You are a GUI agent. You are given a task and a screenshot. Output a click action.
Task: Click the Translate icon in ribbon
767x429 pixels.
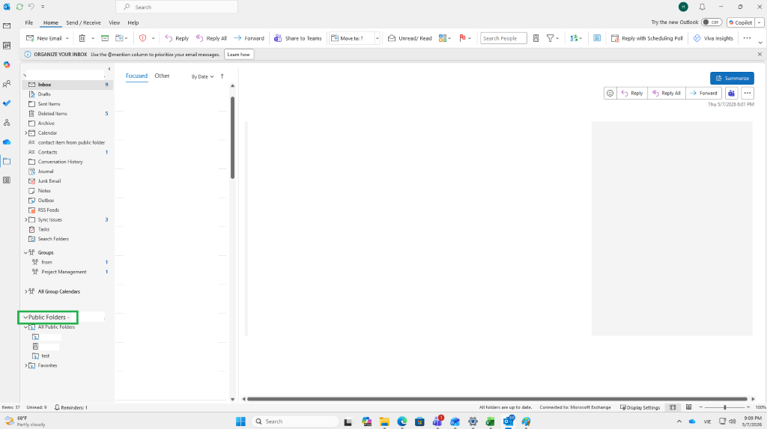tap(575, 38)
